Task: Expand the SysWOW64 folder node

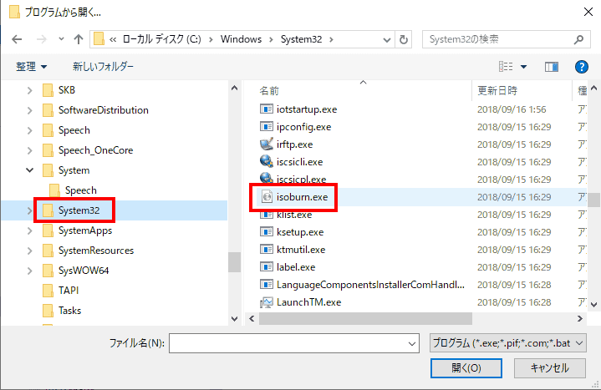Action: coord(29,271)
